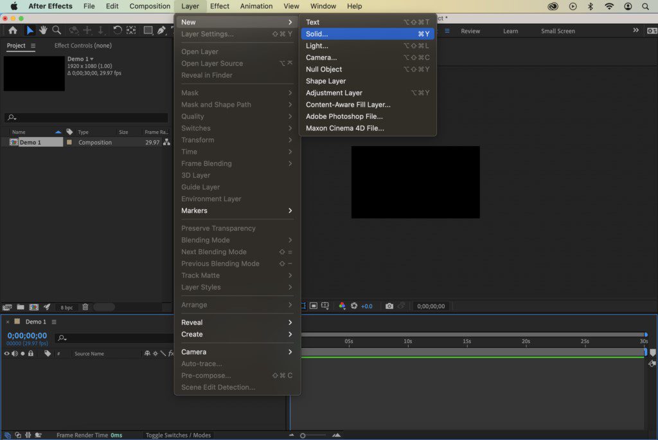658x440 pixels.
Task: Select the Pen tool
Action: click(x=161, y=30)
